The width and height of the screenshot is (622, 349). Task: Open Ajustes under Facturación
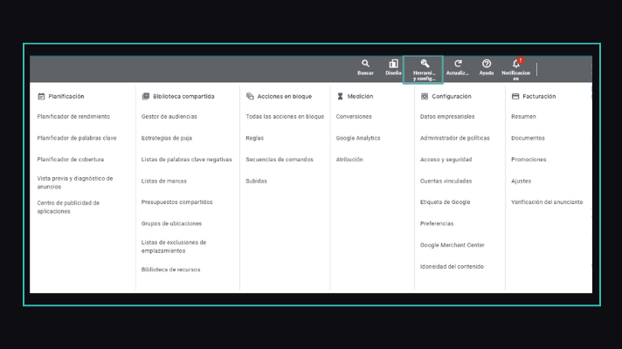521,181
